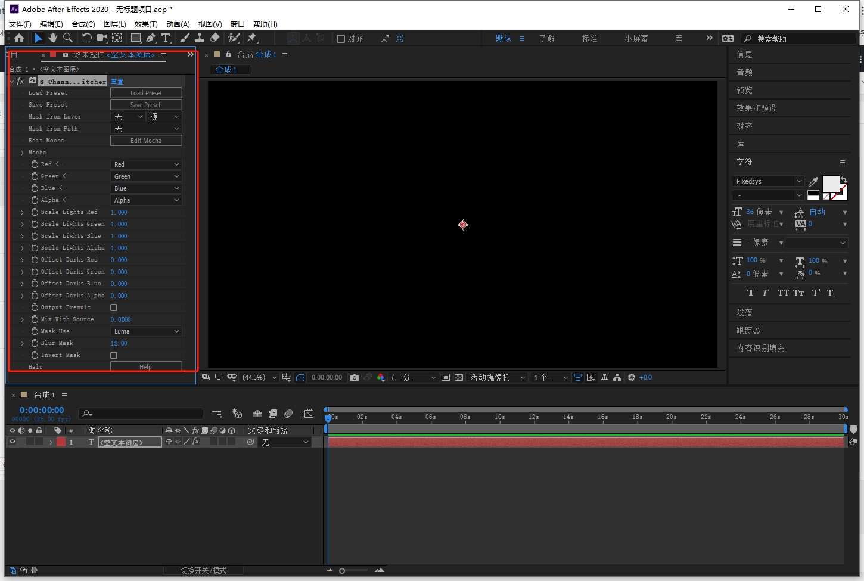The image size is (864, 581).
Task: Toggle Red channel stopwatch keyframing
Action: point(35,164)
